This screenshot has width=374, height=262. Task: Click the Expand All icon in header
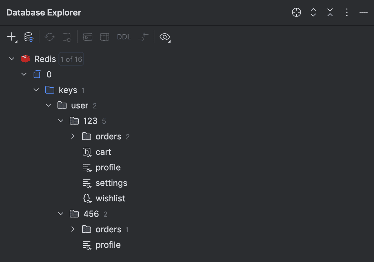coord(313,13)
